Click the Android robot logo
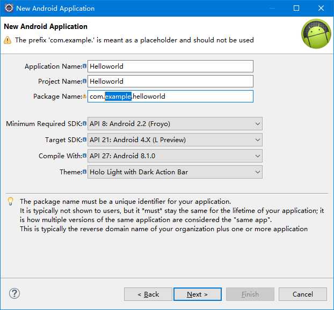The height and width of the screenshot is (310, 334). [x=316, y=34]
